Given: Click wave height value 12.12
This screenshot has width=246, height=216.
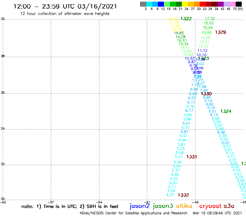Looking at the screenshot, I should coord(203,47).
